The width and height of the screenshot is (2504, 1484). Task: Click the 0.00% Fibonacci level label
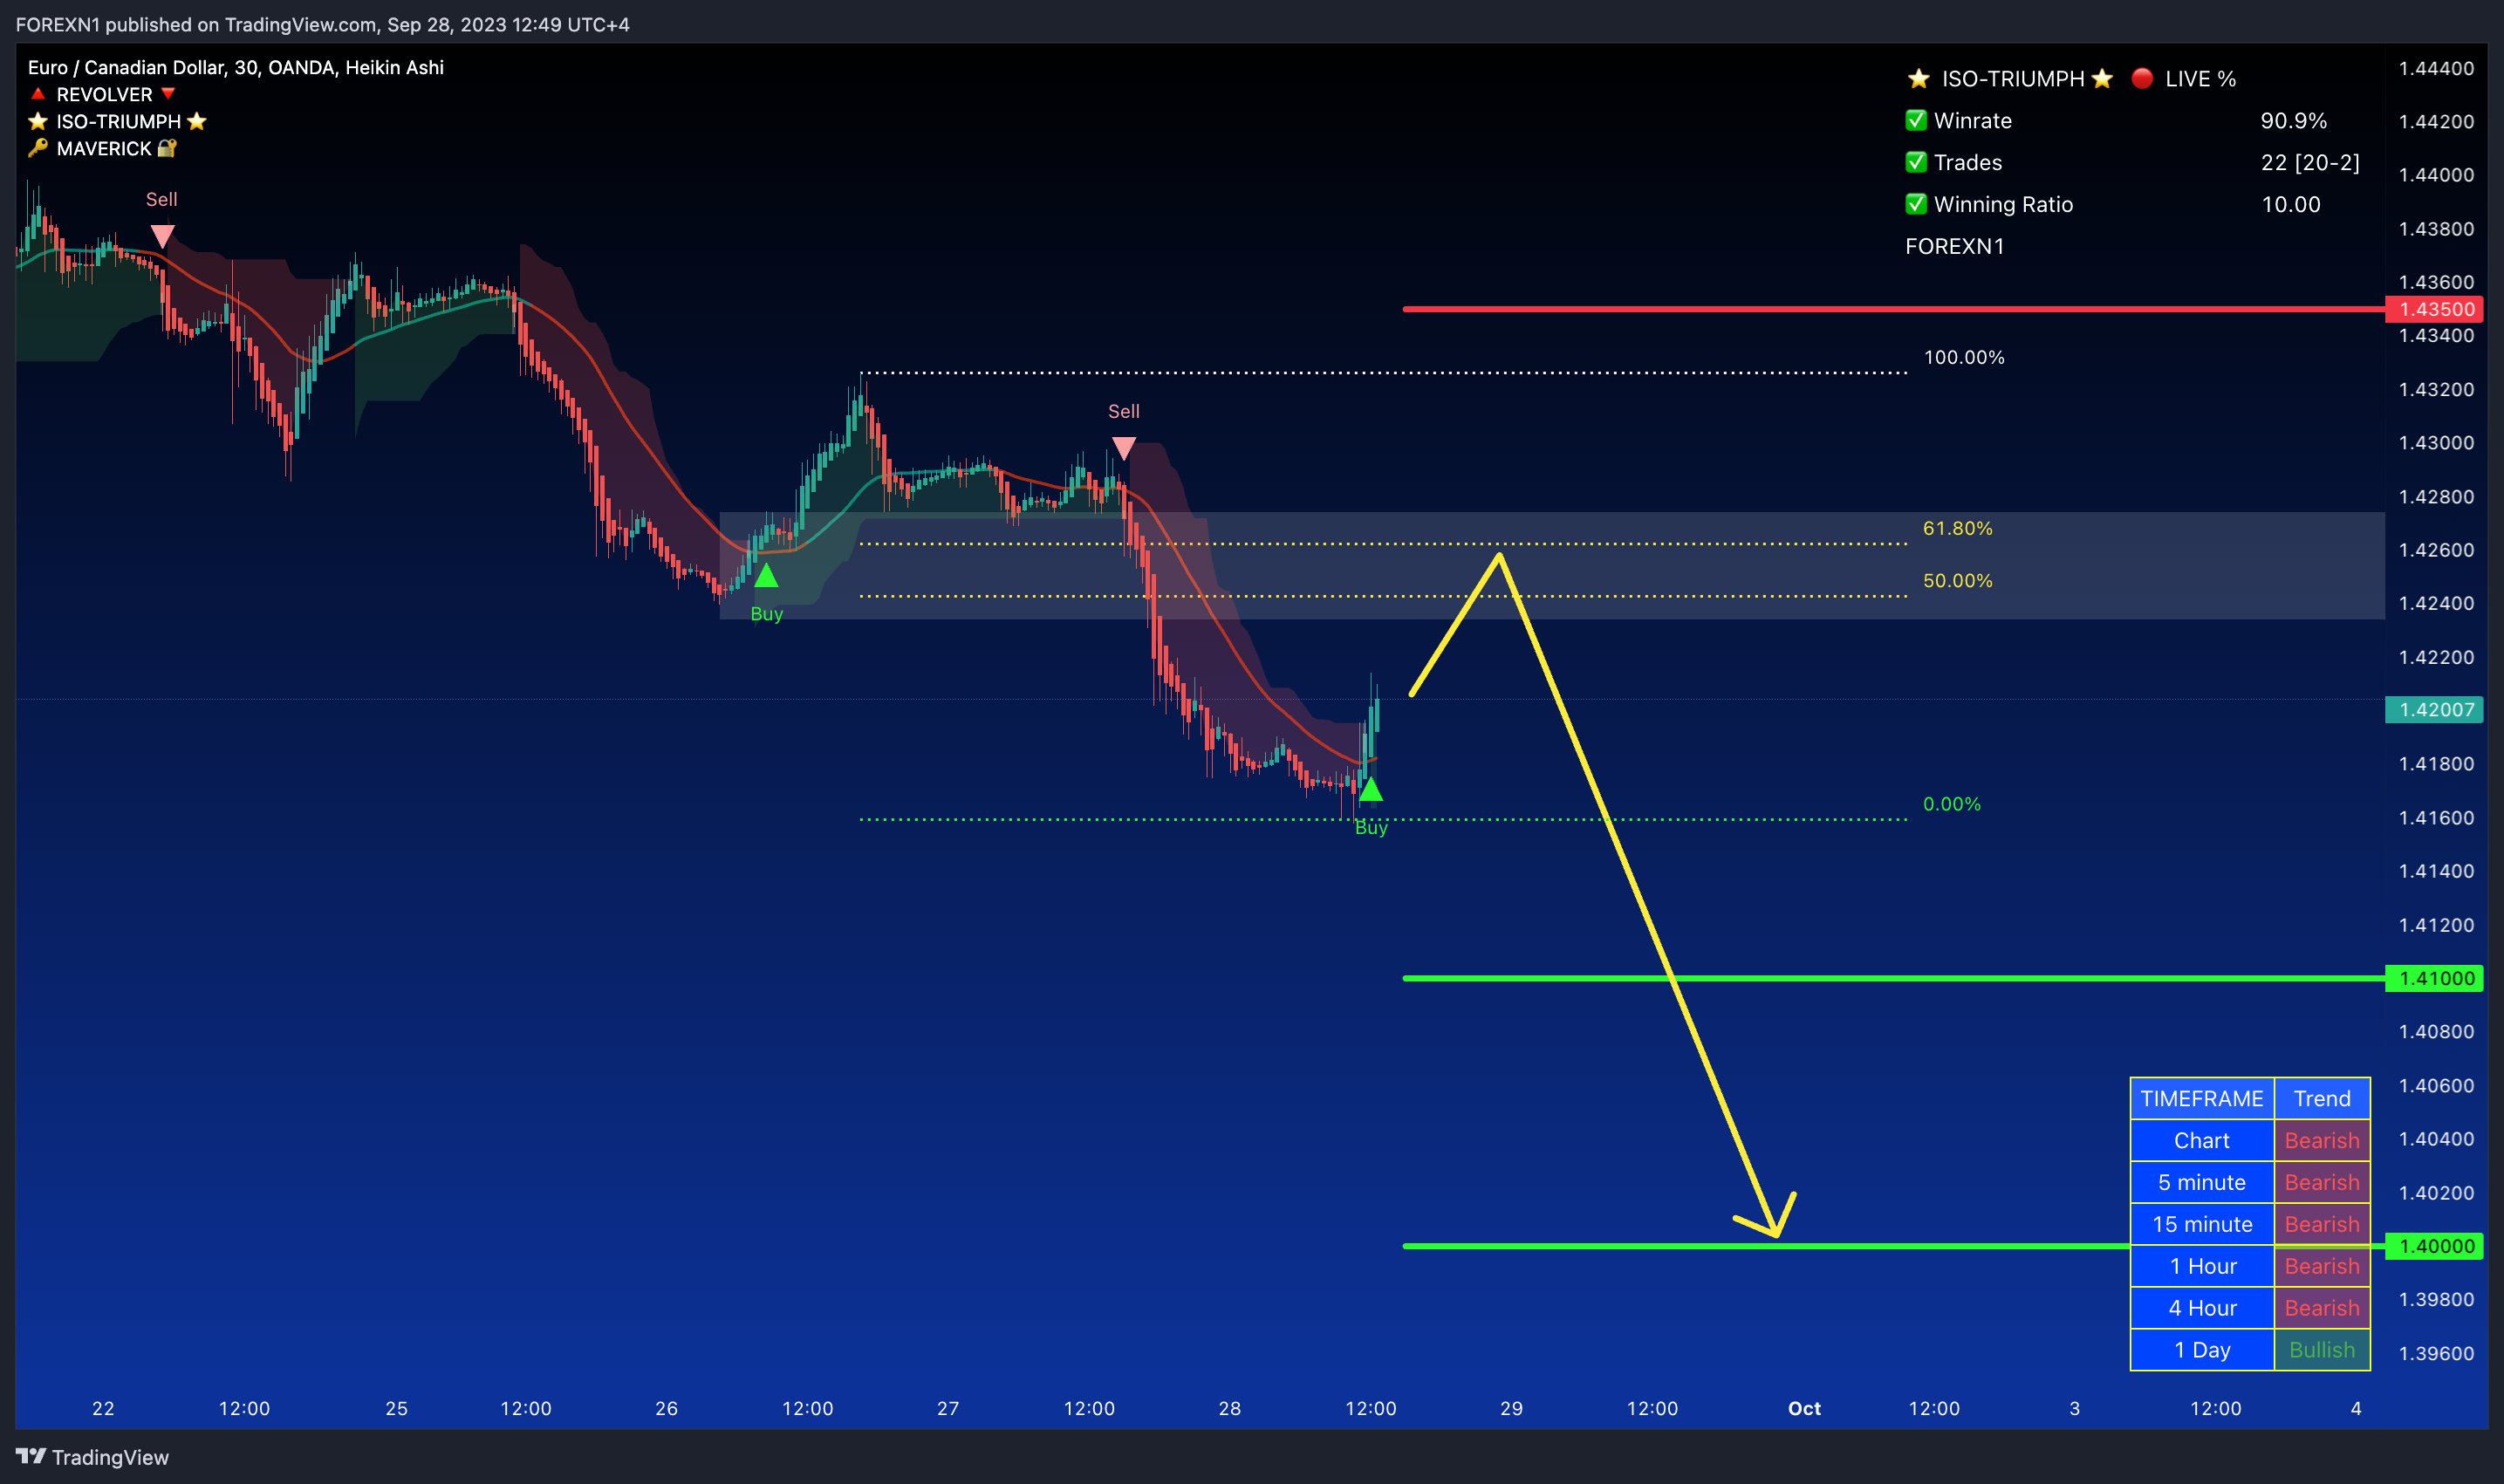pos(1952,804)
